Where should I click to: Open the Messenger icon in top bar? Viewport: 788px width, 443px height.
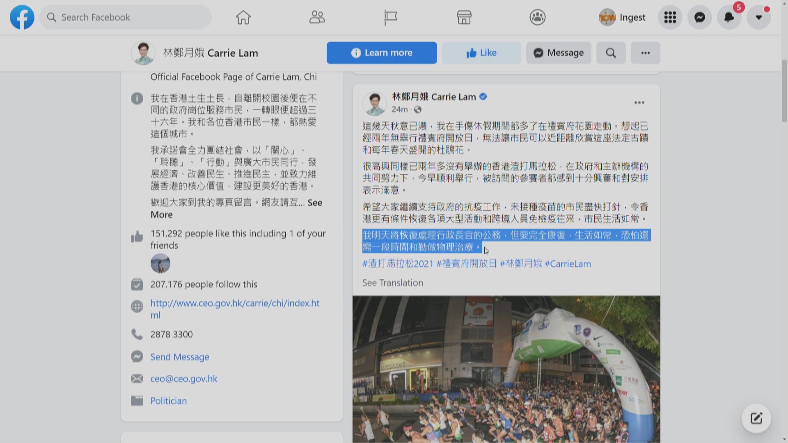pyautogui.click(x=699, y=17)
